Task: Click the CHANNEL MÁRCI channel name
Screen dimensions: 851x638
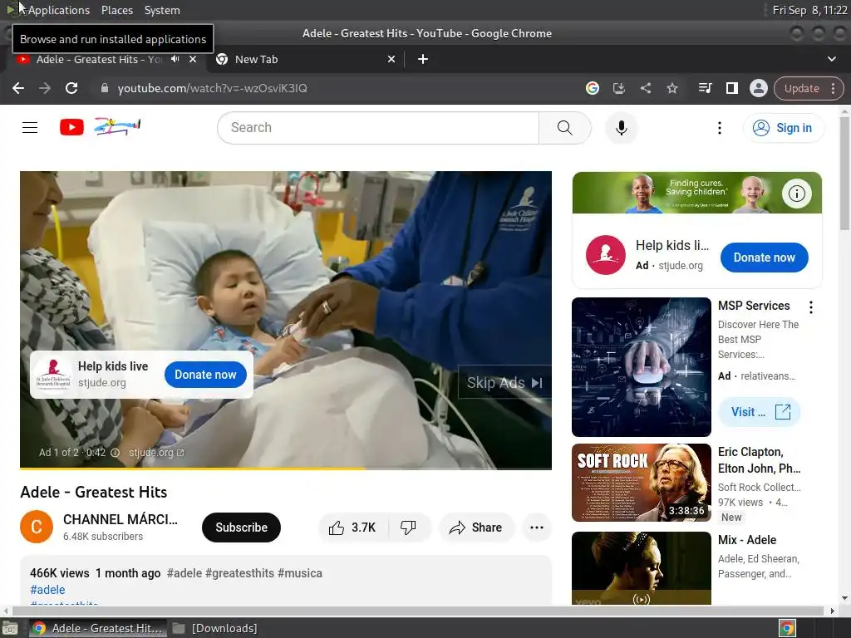Action: pyautogui.click(x=120, y=519)
